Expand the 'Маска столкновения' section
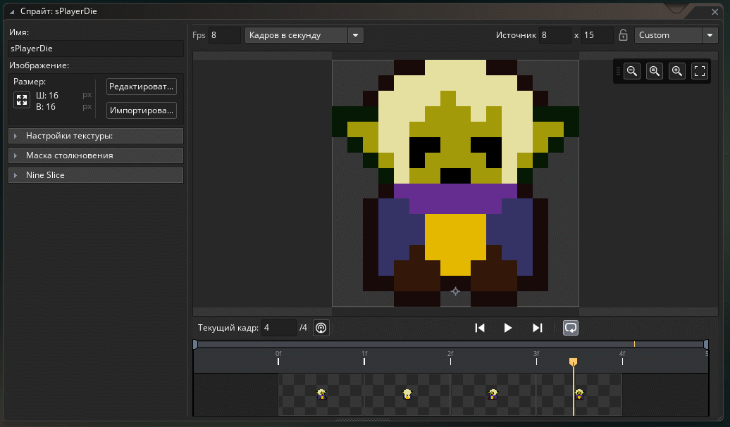730x427 pixels. click(x=96, y=155)
